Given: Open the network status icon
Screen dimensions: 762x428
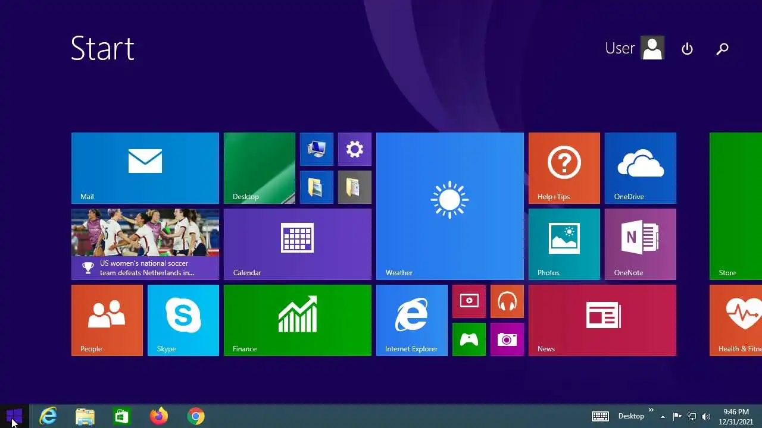Looking at the screenshot, I should pos(692,416).
